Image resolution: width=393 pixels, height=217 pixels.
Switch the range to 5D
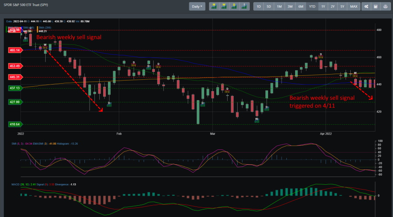(x=269, y=7)
